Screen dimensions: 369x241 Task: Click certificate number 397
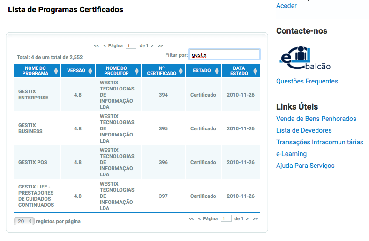pyautogui.click(x=163, y=196)
